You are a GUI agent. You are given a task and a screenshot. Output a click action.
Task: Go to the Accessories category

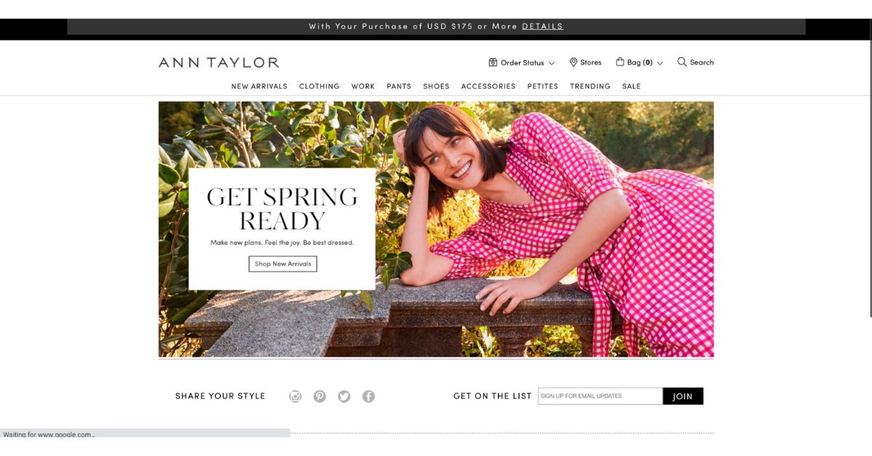click(488, 86)
